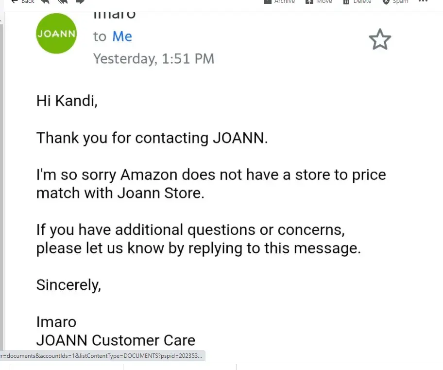Screen dimensions: 443x370
Task: Forward this message using the arrow icon
Action: coord(80,1)
